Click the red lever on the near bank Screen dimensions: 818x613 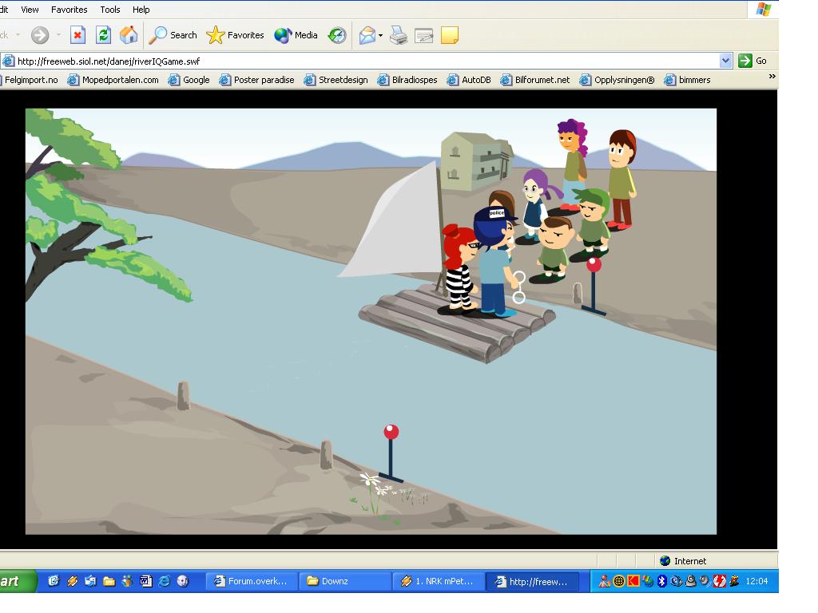coord(391,455)
